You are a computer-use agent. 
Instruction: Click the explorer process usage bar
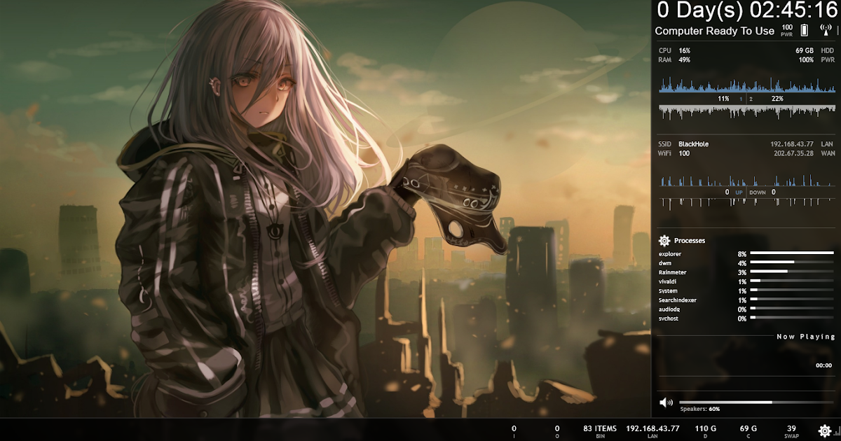[x=792, y=253]
